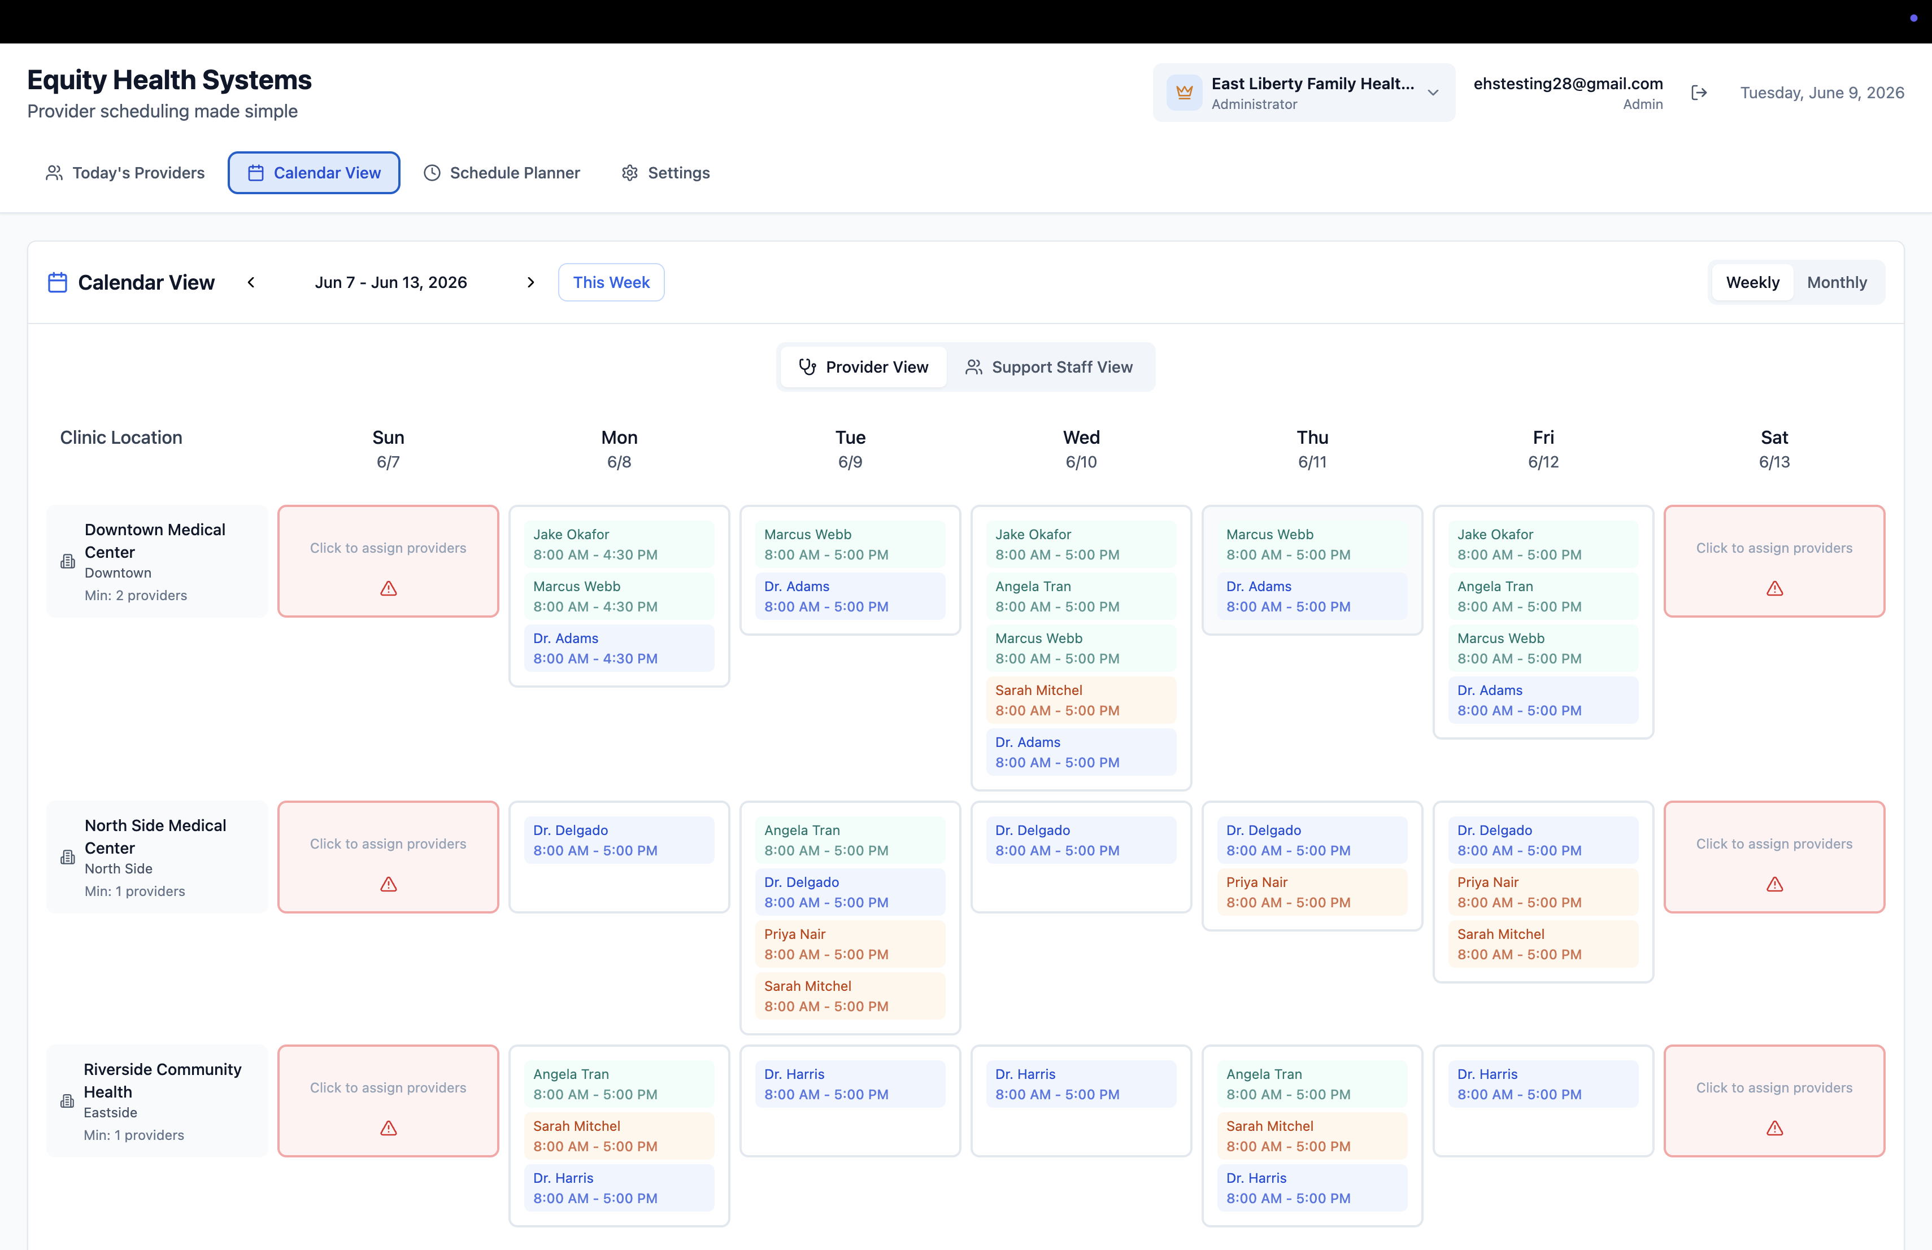This screenshot has width=1932, height=1250.
Task: Click the sign-out arrow icon
Action: [x=1699, y=93]
